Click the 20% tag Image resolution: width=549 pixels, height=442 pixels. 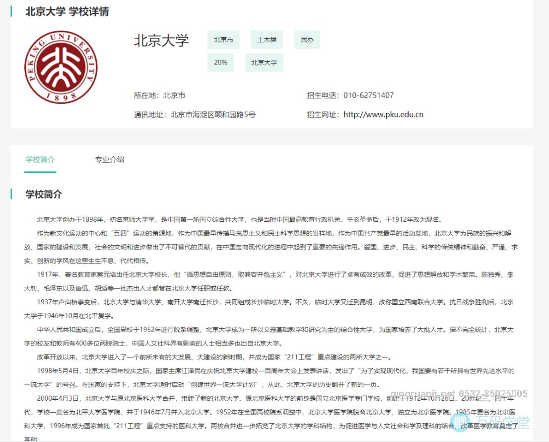pyautogui.click(x=220, y=63)
